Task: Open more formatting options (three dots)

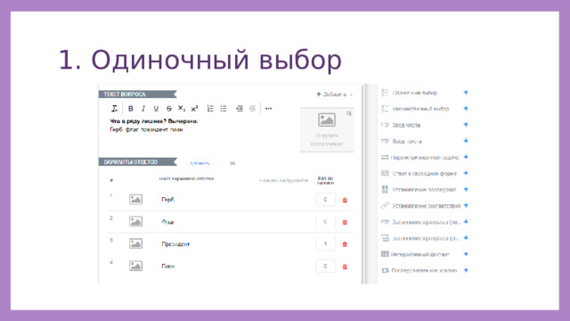Action: [268, 109]
